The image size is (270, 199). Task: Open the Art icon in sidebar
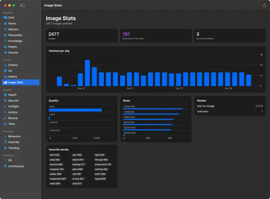tap(5, 71)
